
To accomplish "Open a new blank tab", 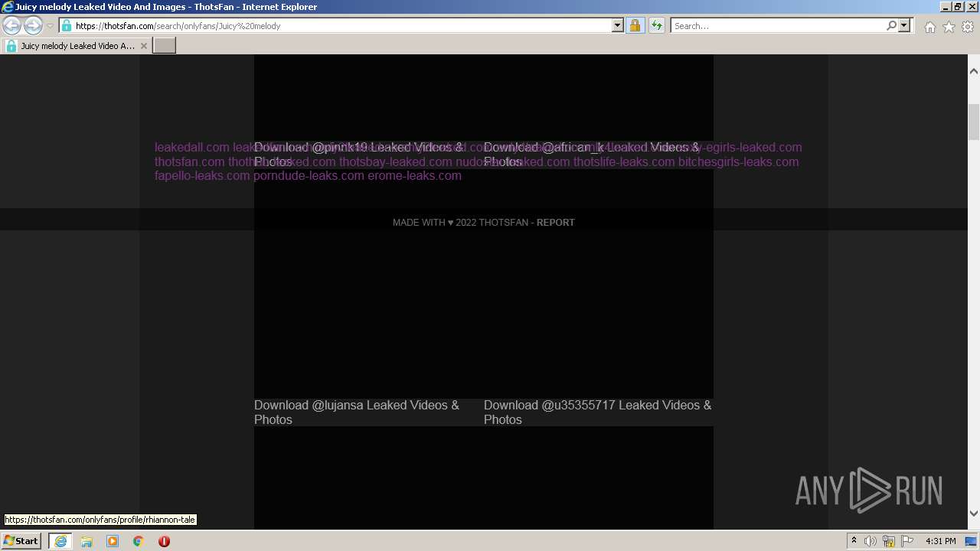I will click(165, 45).
